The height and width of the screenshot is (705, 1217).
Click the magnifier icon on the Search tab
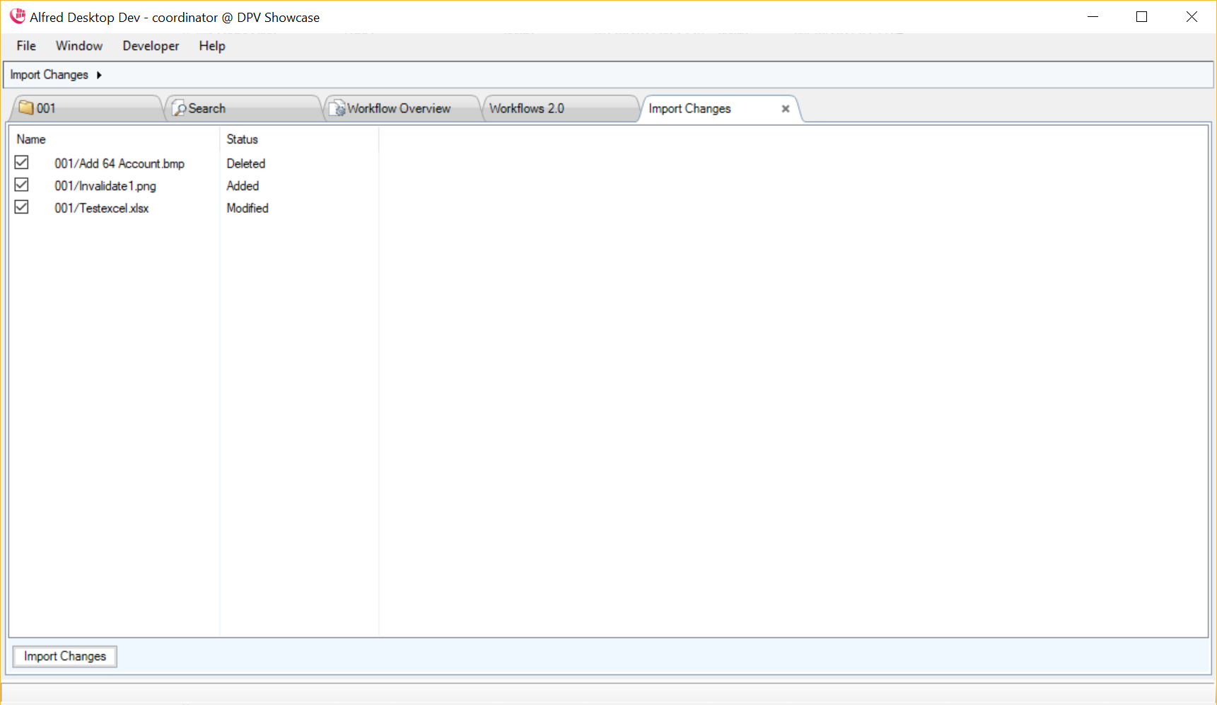(180, 109)
